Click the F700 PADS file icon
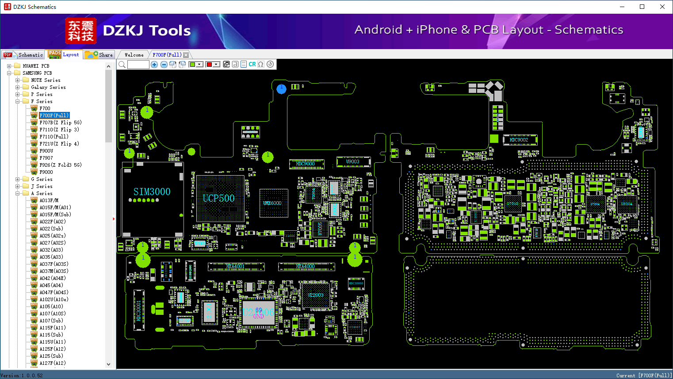Viewport: 673px width, 379px height. tap(34, 108)
